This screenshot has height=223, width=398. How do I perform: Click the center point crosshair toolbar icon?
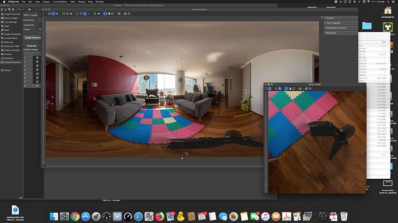[x=71, y=14]
